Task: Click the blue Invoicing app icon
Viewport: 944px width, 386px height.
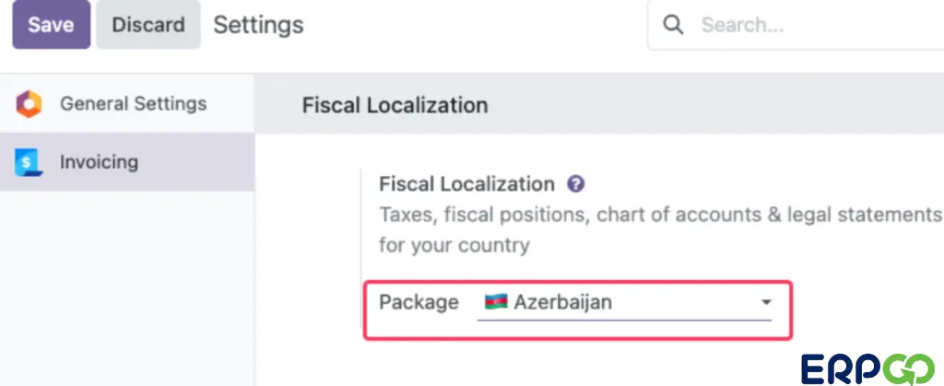Action: point(29,162)
